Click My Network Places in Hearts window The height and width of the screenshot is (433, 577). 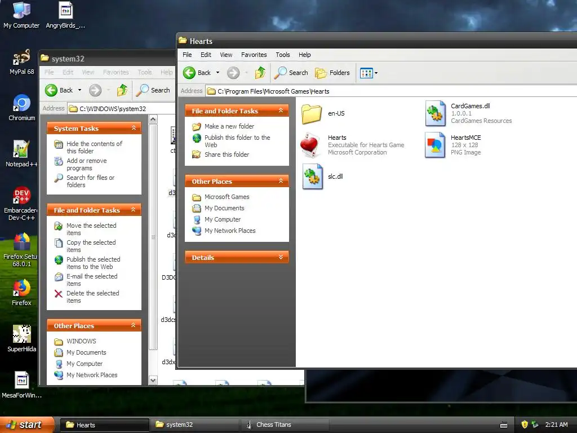click(x=230, y=231)
